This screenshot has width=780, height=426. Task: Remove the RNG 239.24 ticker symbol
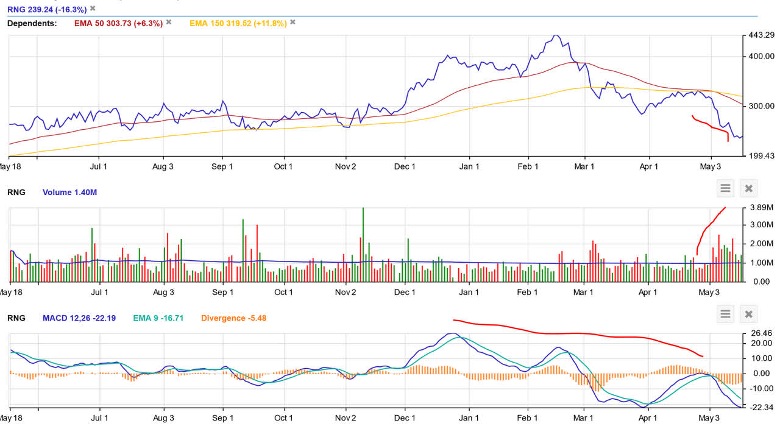tap(91, 9)
